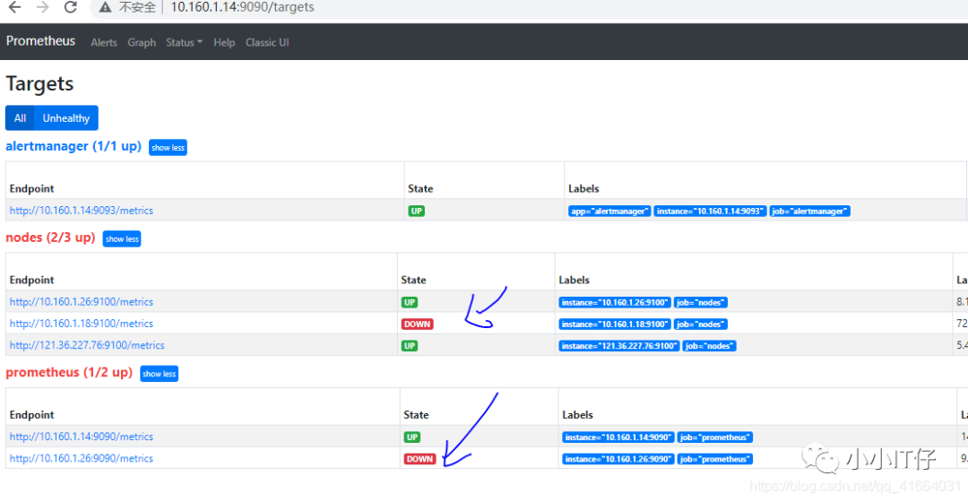Click Labels column header in alertmanager table

(x=583, y=188)
